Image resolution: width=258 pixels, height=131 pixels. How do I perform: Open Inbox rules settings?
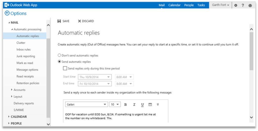pyautogui.click(x=23, y=49)
